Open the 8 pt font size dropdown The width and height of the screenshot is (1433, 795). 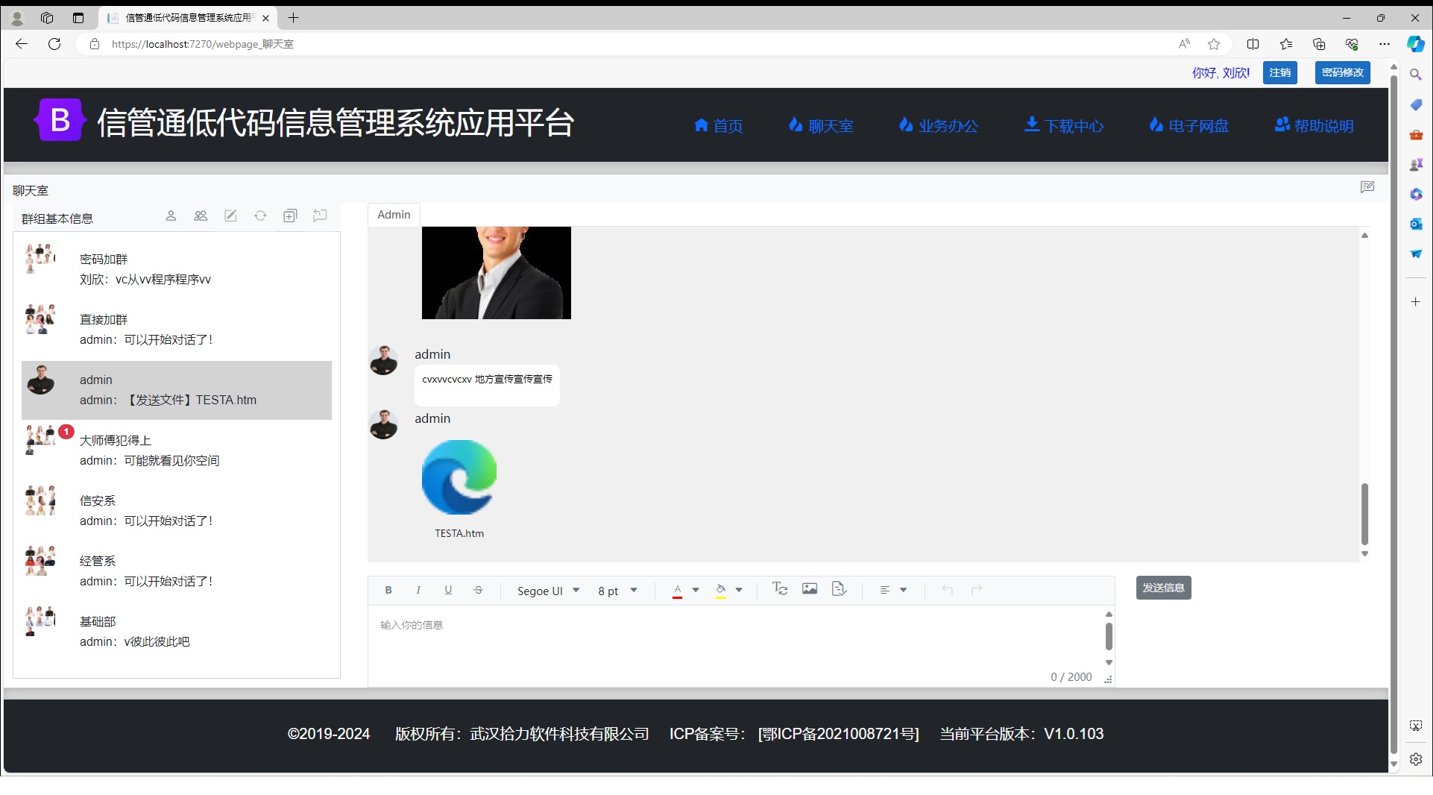pyautogui.click(x=616, y=590)
